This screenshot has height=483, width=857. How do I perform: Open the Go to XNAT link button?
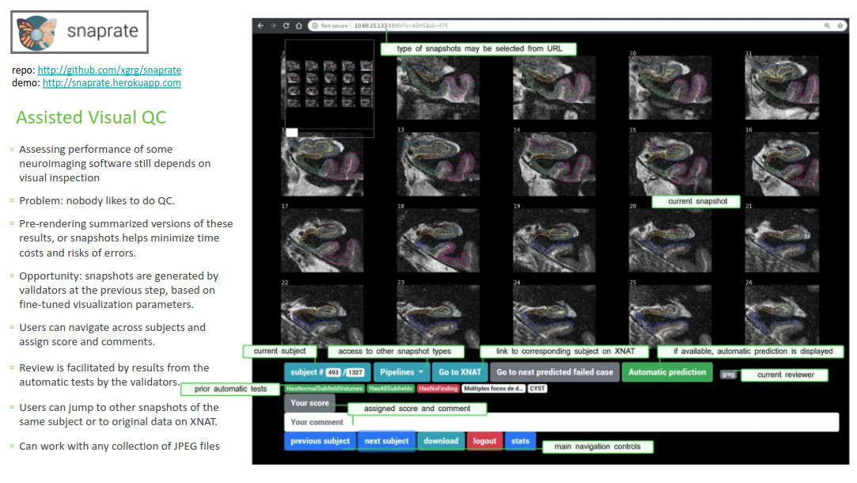pos(460,372)
